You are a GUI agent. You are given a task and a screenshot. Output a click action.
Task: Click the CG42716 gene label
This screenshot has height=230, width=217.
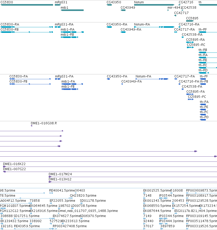pyautogui.click(x=186, y=2)
